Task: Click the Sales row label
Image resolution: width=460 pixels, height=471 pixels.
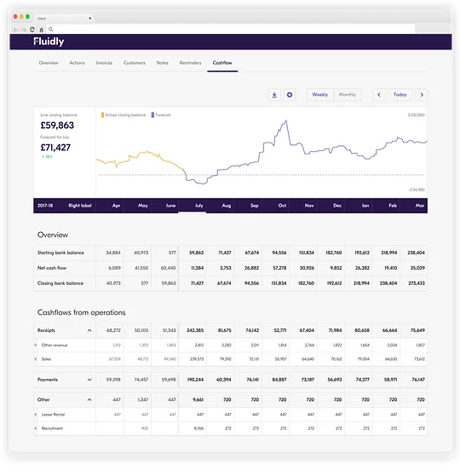Action: pyautogui.click(x=46, y=359)
